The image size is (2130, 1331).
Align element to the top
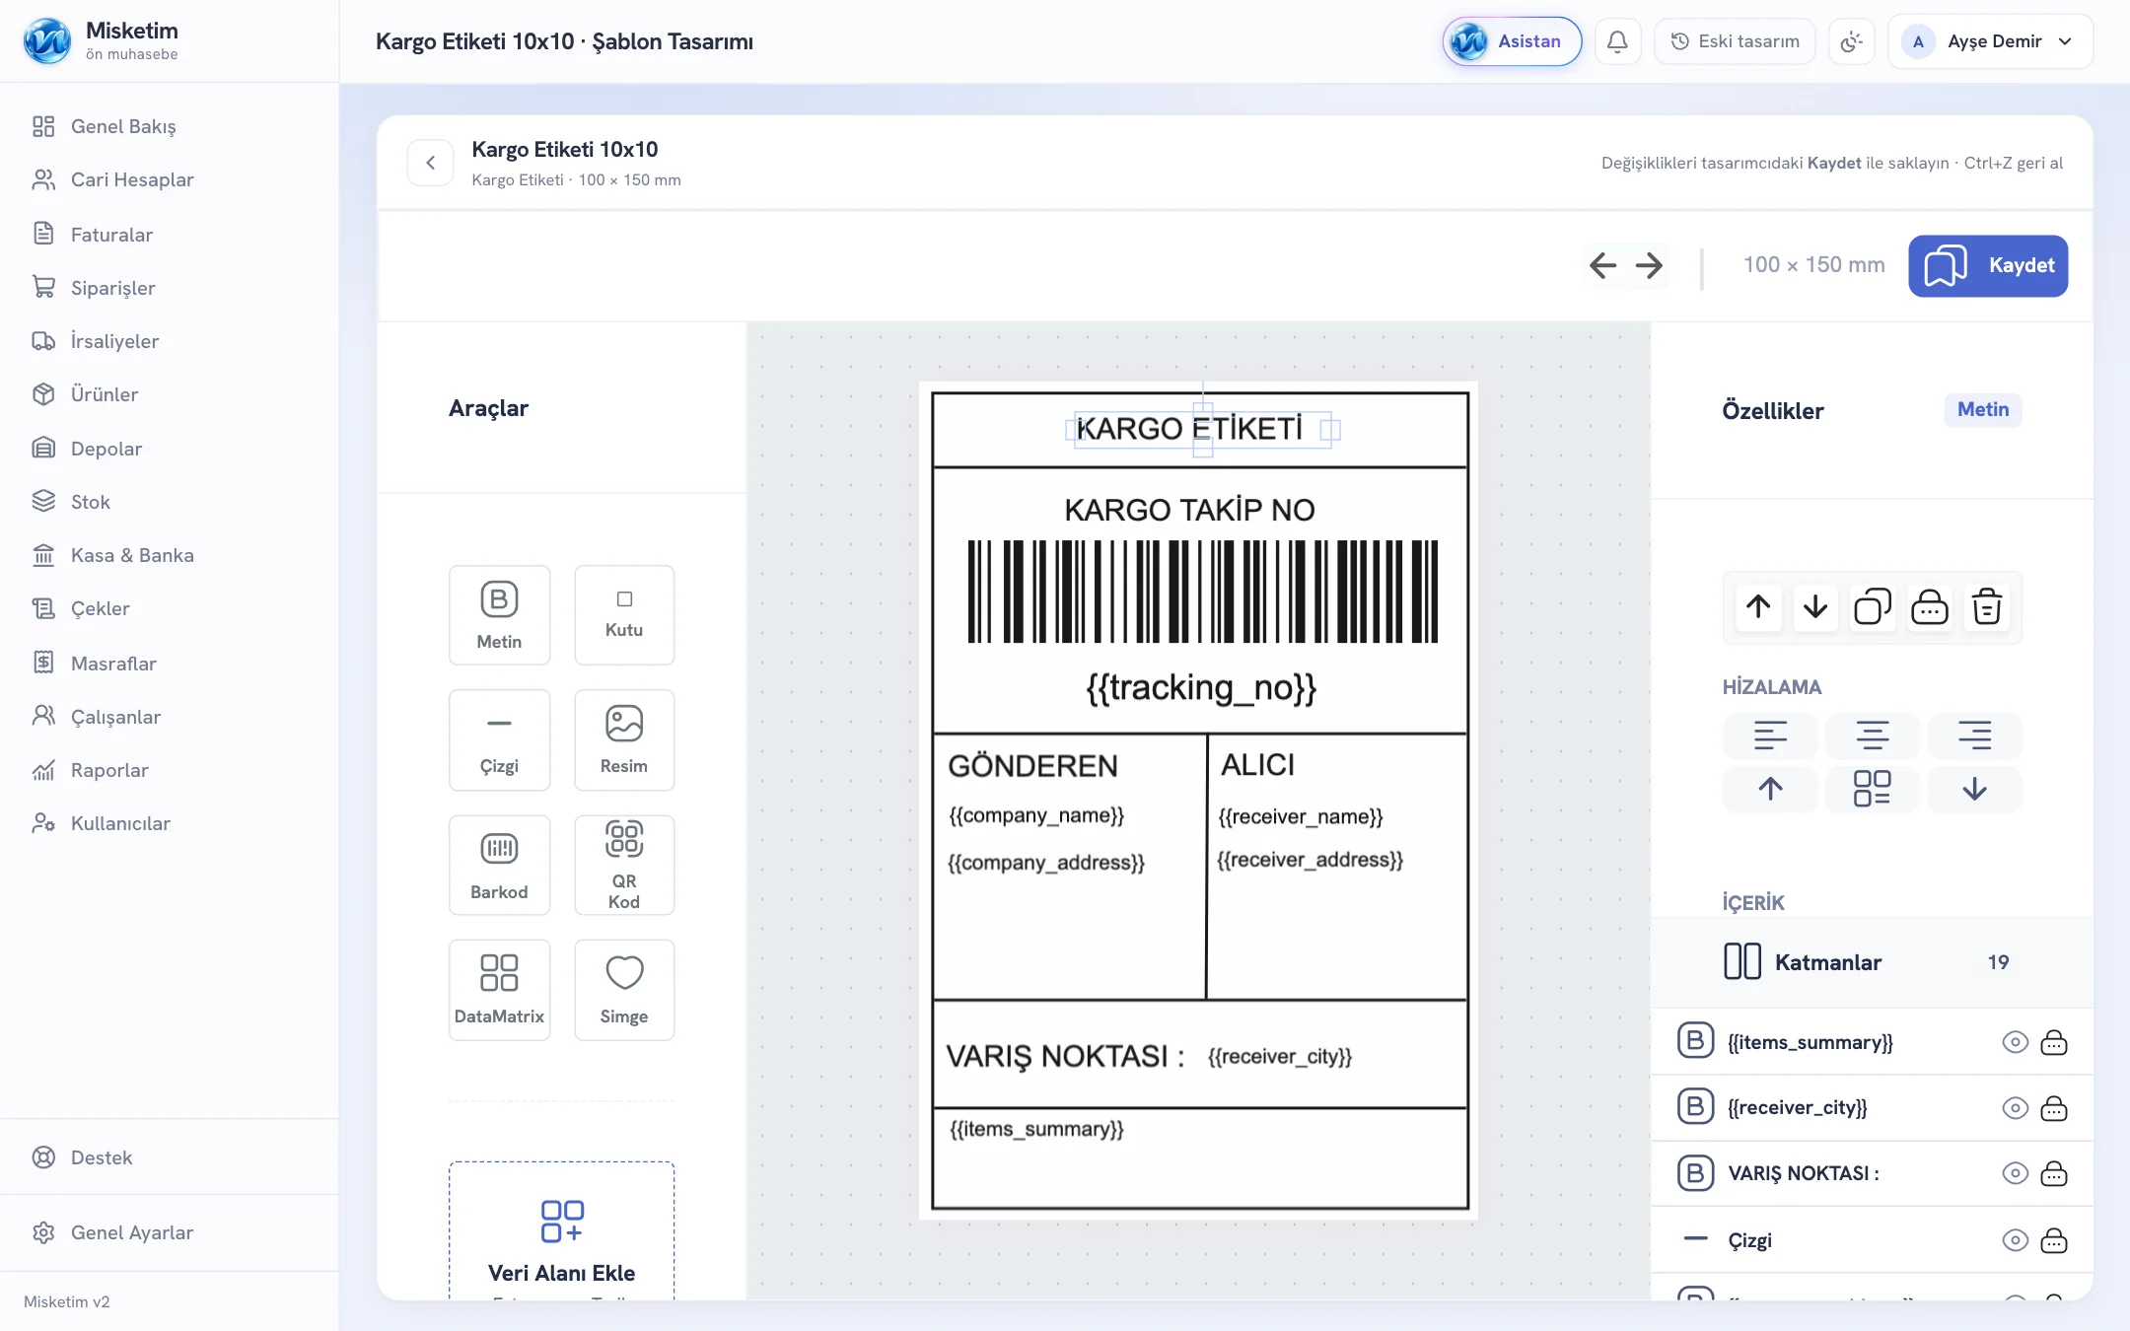1770,789
